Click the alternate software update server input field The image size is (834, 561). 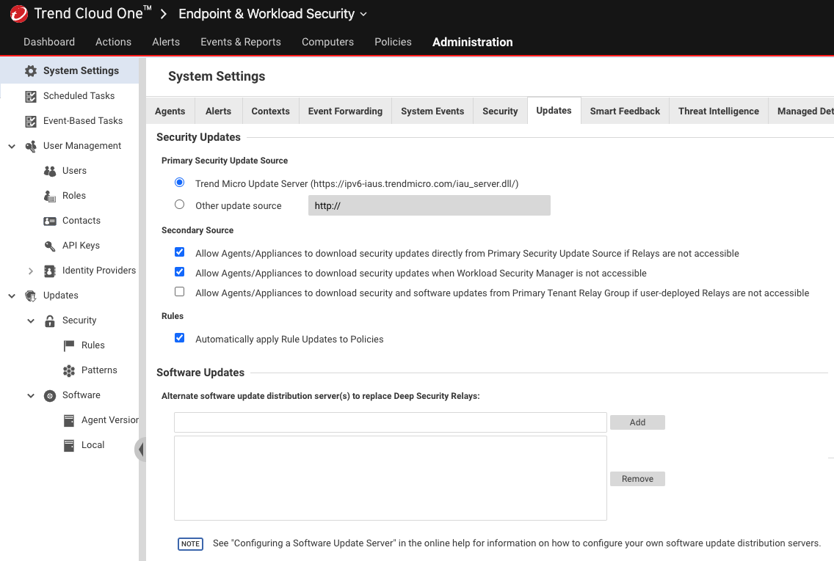390,422
